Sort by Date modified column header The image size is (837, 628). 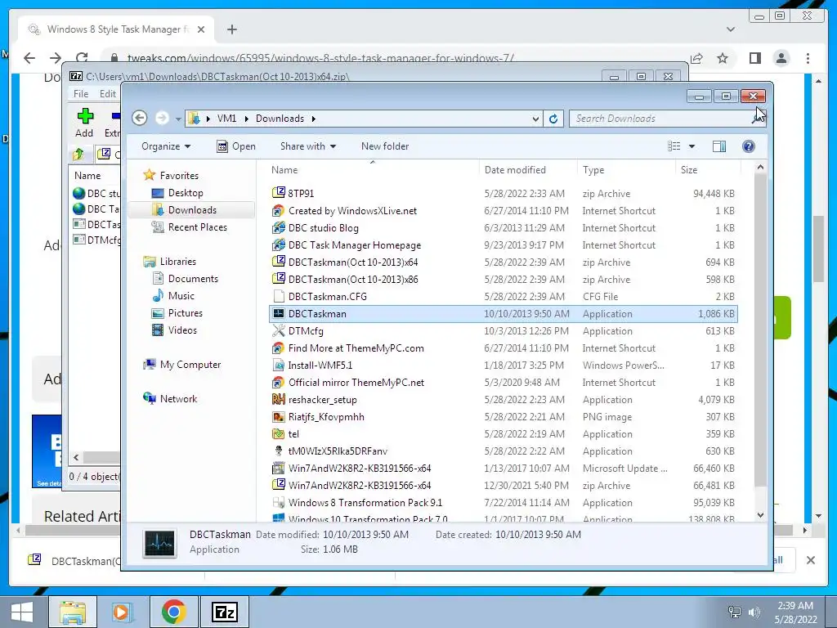tap(515, 170)
